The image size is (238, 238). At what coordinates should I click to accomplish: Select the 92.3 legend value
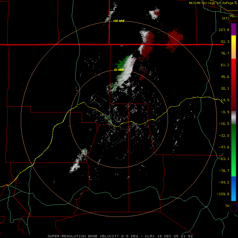click(225, 42)
